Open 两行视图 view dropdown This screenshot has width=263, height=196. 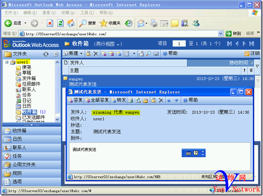[118, 44]
